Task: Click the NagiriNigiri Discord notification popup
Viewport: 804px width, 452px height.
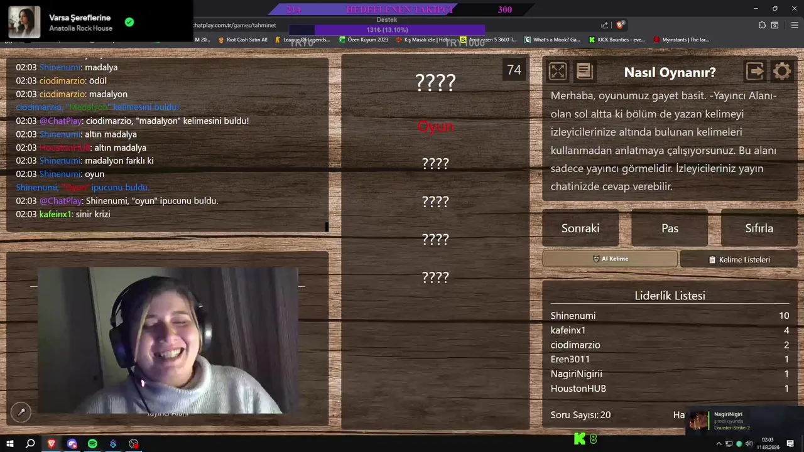Action: point(744,421)
